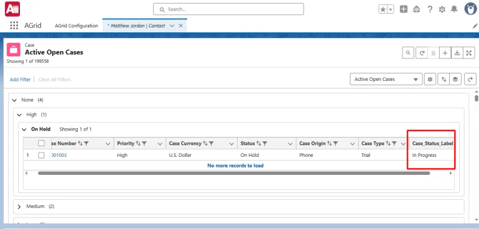479x229 pixels.
Task: Select the Matthew Jordan Contact tab
Action: pos(136,26)
